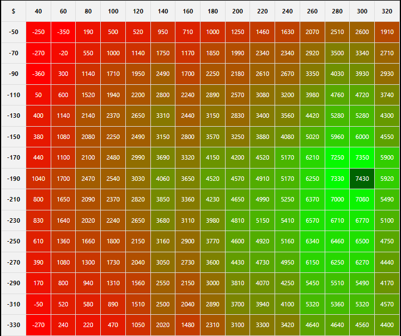The image size is (401, 336).
Task: Click the cell with value 1040
Action: (38, 179)
